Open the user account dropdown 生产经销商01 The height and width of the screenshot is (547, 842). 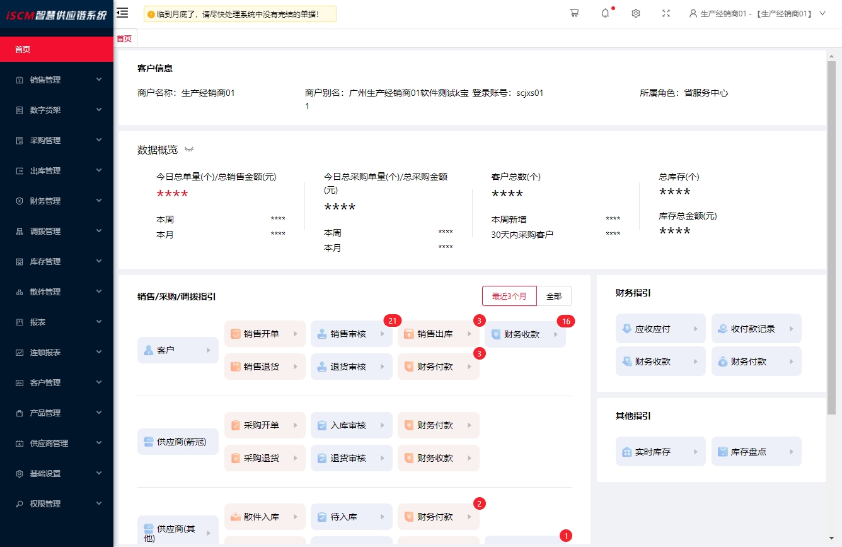tap(756, 13)
